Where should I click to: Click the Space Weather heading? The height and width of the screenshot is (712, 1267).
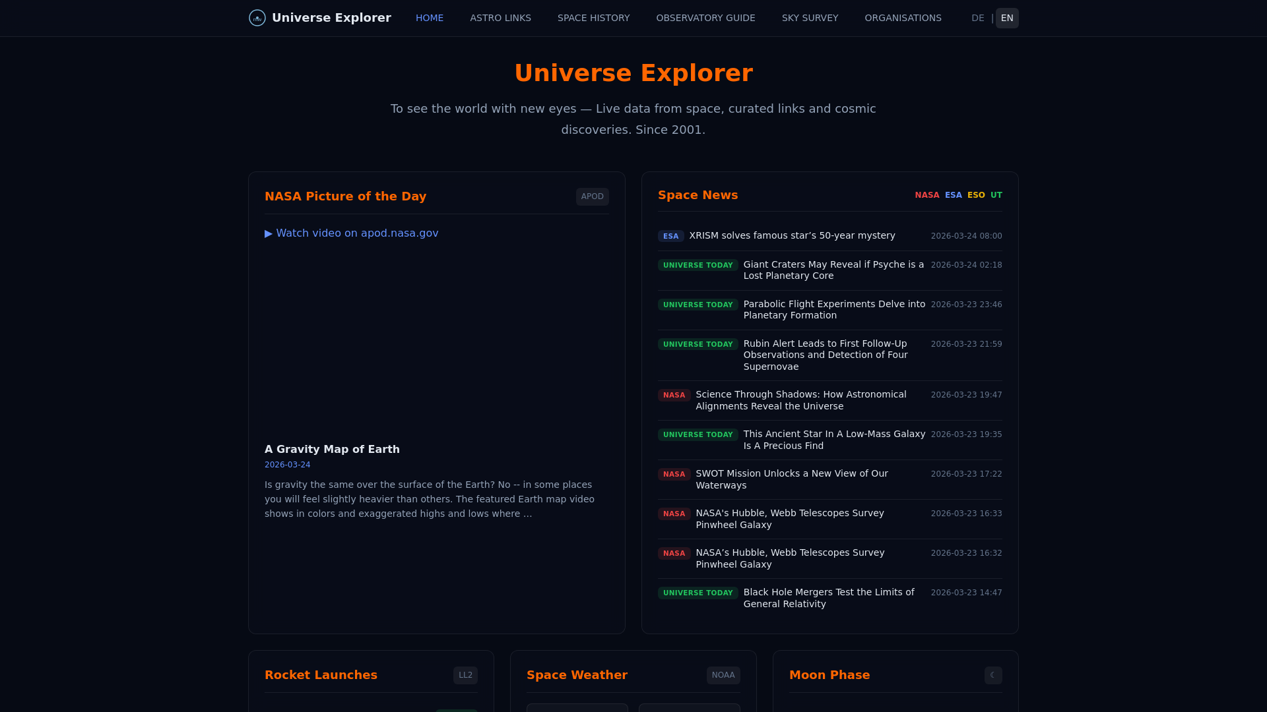coord(577,675)
